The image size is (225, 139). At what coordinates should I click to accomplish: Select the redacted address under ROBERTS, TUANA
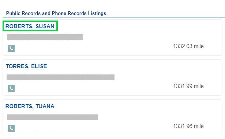click(x=52, y=117)
